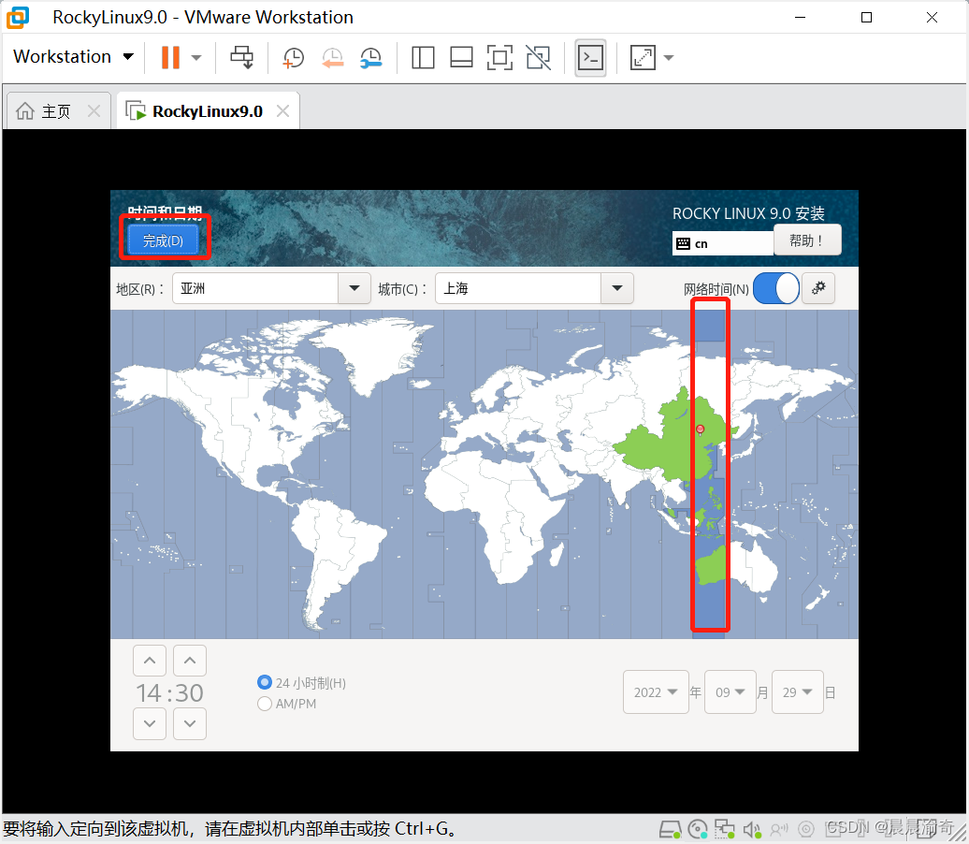Expand the power options dropdown arrow

pyautogui.click(x=196, y=57)
